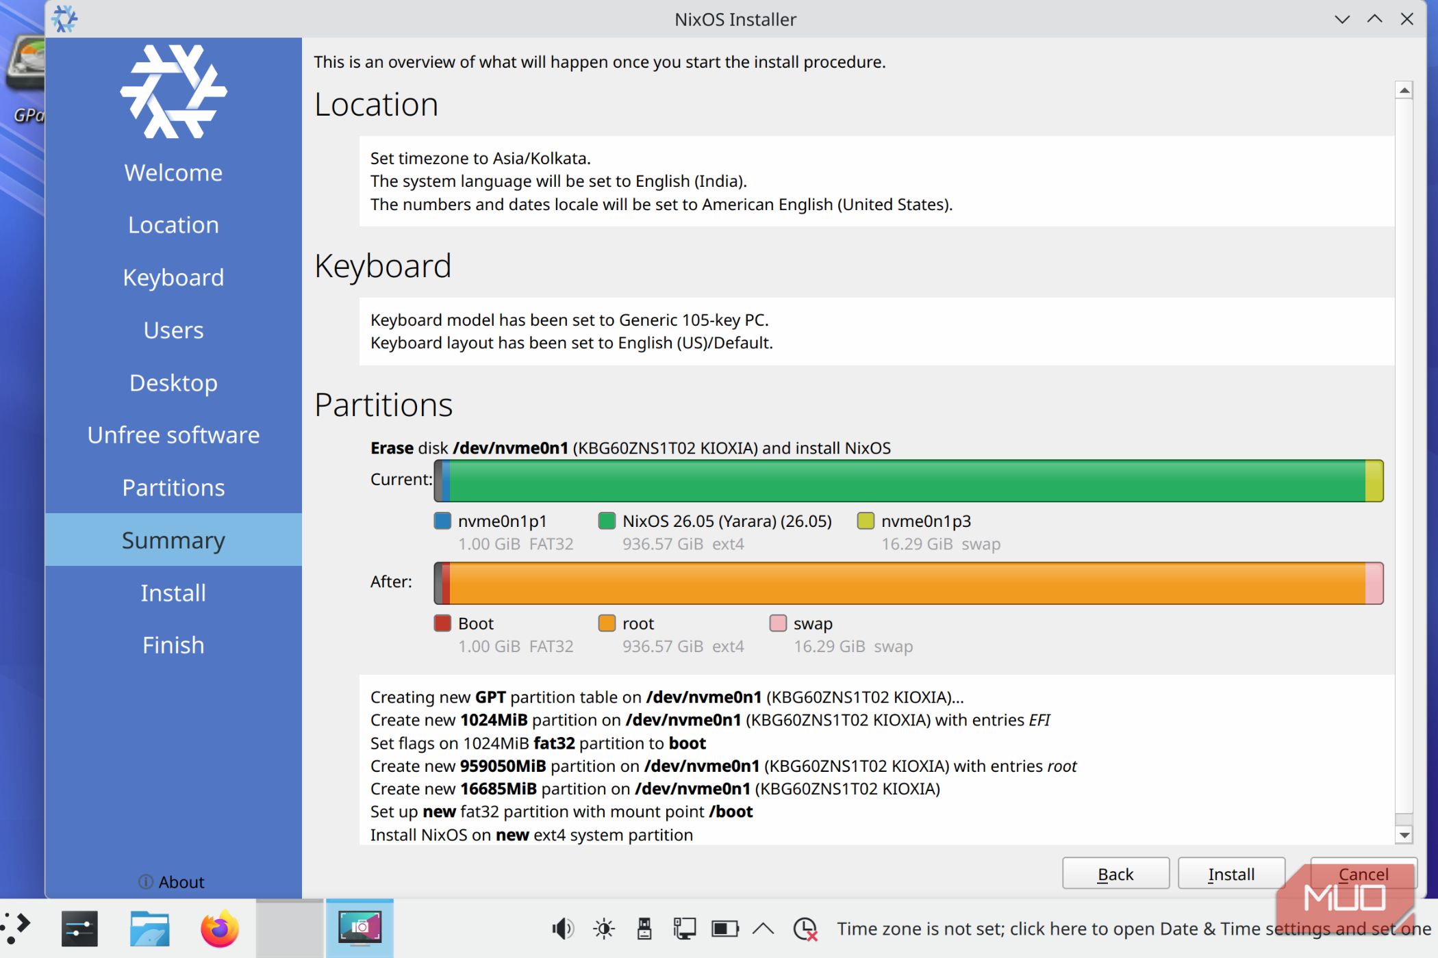Open the brightness tray icon

[x=604, y=929]
